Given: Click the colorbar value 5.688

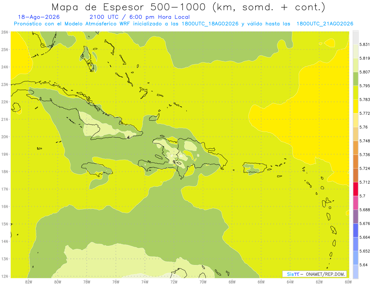Looking at the screenshot, I should (364, 210).
